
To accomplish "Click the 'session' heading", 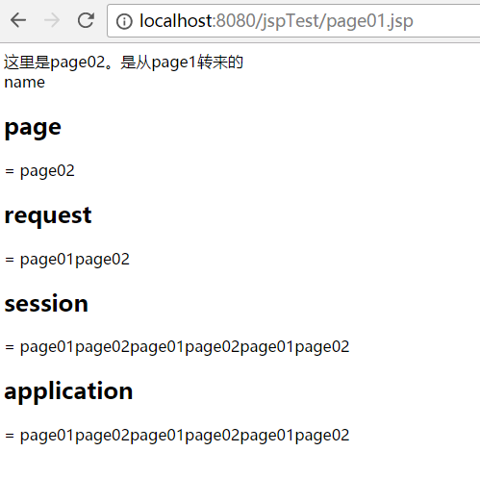I will point(46,304).
